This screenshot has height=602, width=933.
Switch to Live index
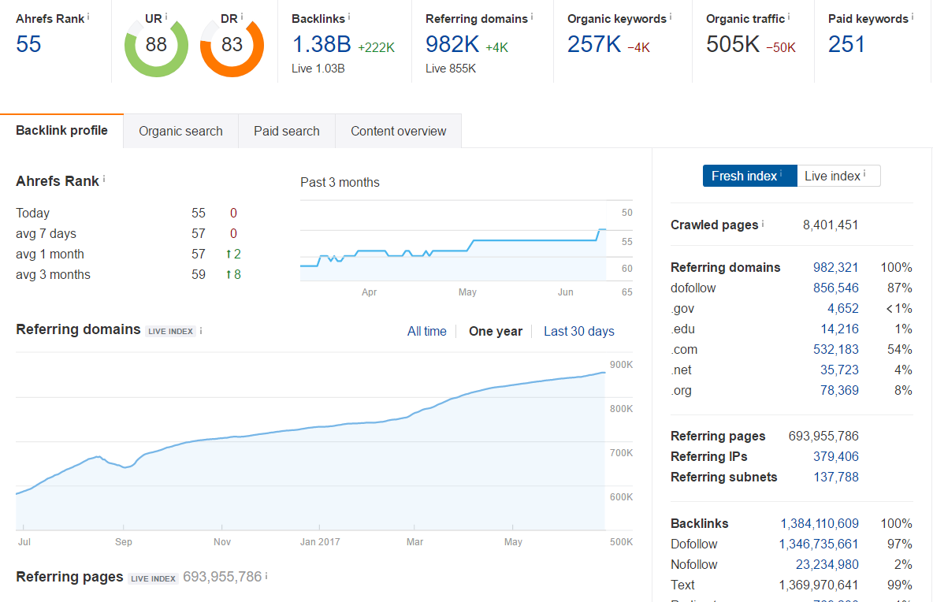pos(838,176)
